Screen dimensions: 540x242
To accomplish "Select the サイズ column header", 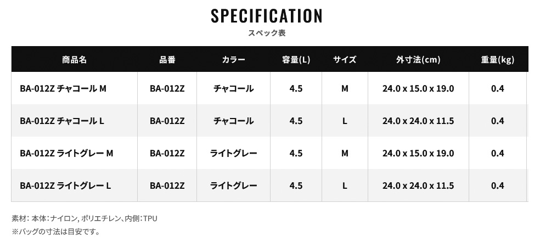I will [345, 60].
